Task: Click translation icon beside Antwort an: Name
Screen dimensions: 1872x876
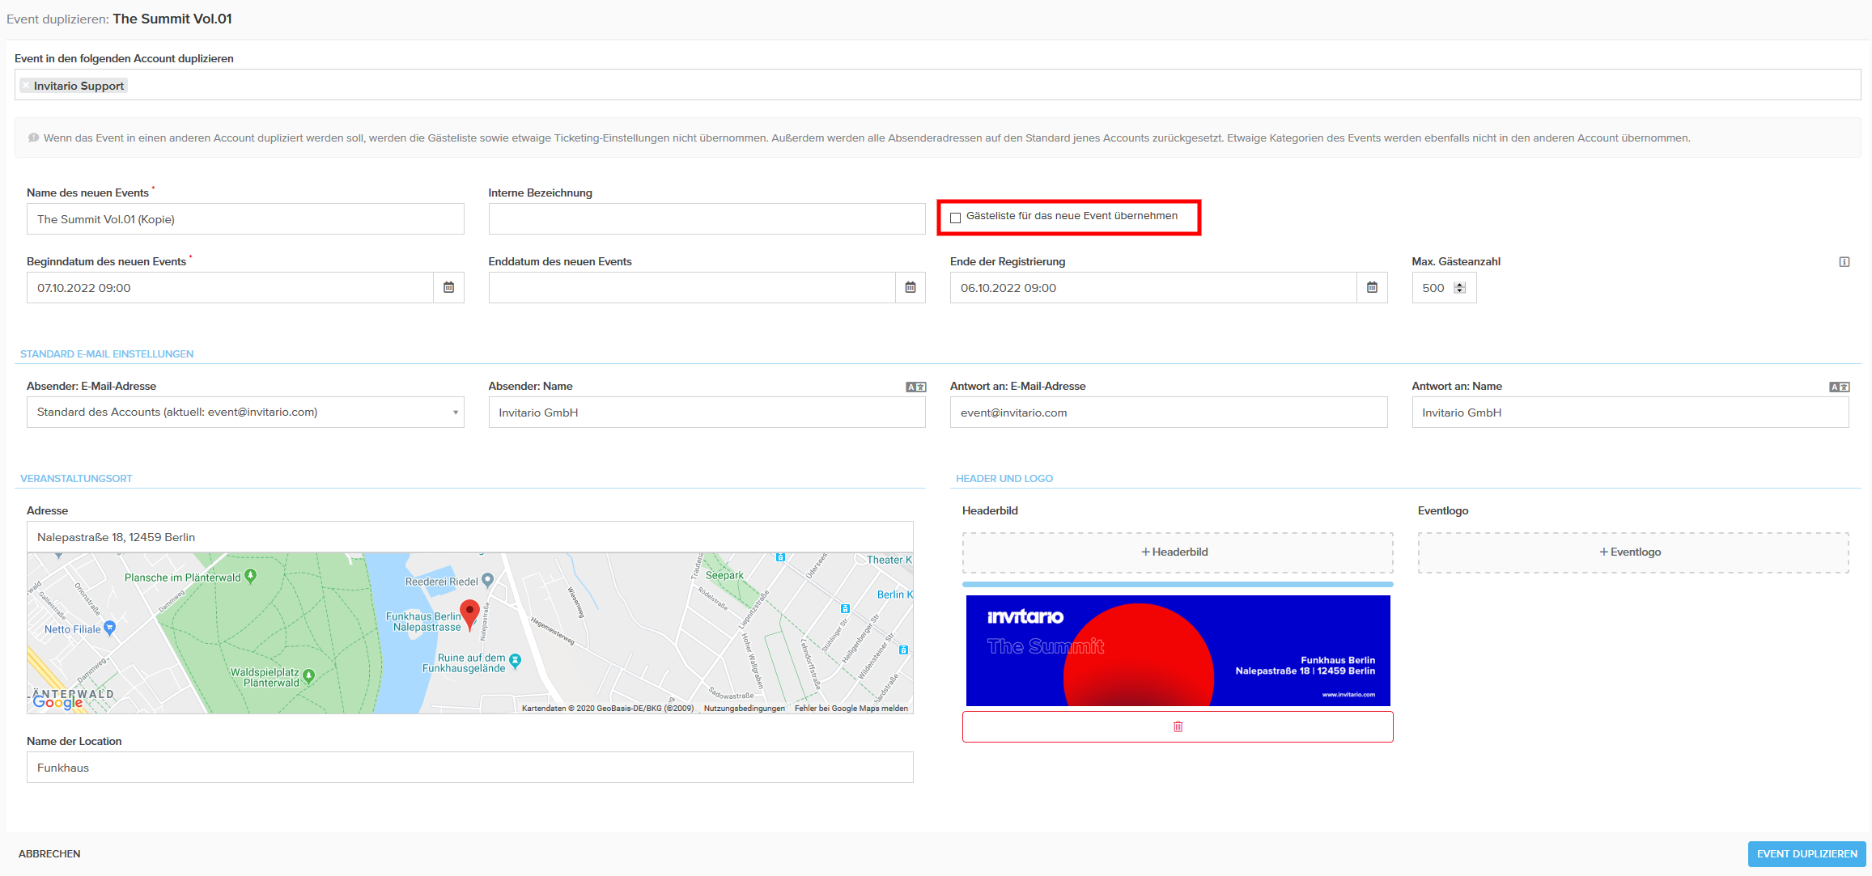Action: pos(1839,387)
